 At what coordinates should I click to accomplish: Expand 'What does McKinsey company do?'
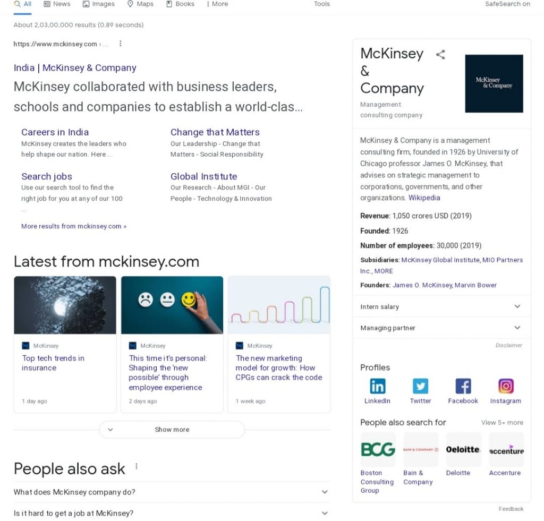(x=172, y=492)
